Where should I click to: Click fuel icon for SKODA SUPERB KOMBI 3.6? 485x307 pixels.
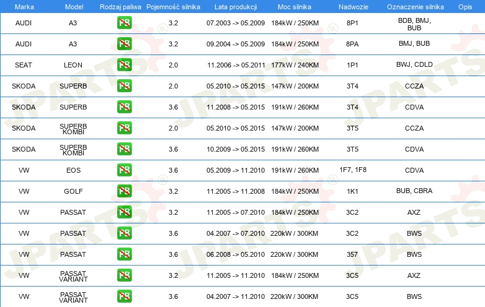pos(124,149)
